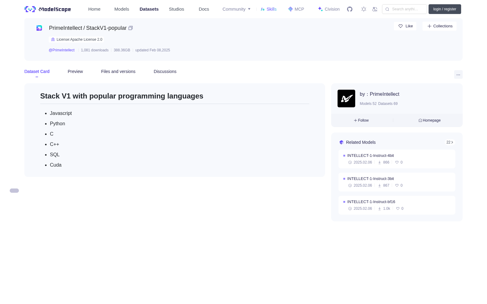Switch to Files and versions tab
The image size is (487, 304).
pos(118,71)
